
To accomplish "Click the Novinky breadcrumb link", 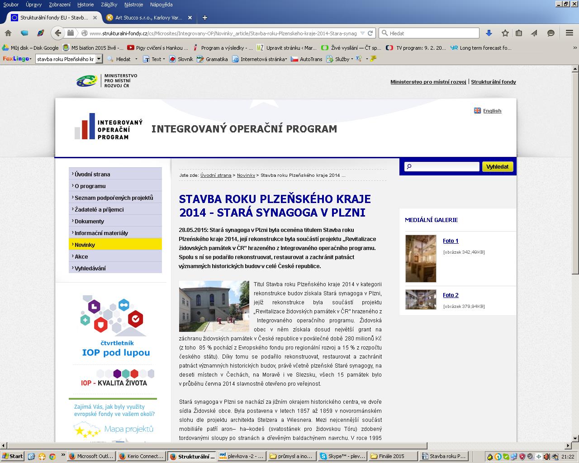I will pyautogui.click(x=246, y=175).
